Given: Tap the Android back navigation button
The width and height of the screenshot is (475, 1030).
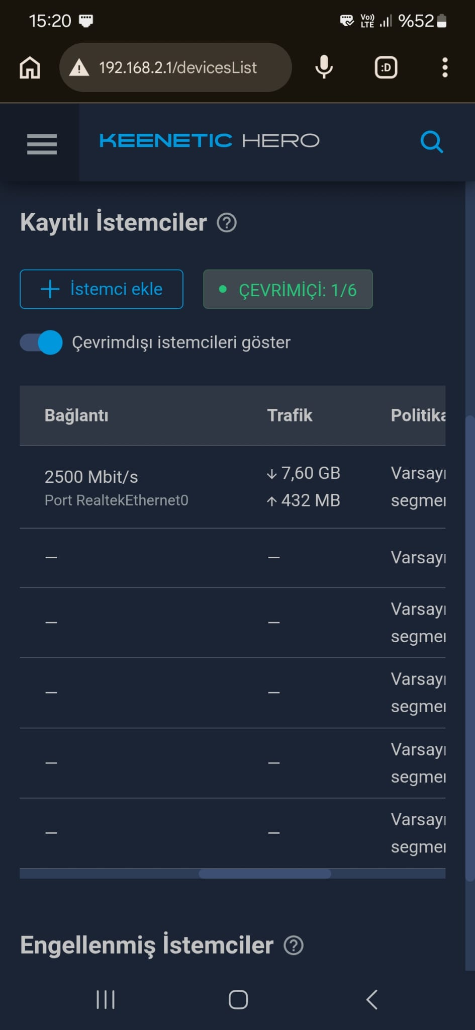Looking at the screenshot, I should coord(372,999).
